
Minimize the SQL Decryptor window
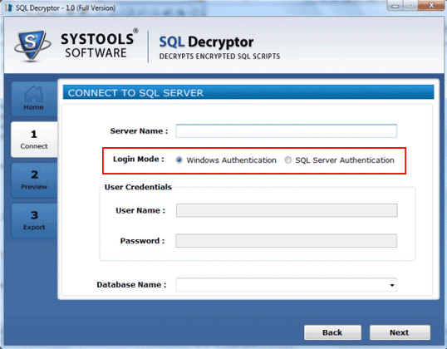tap(395, 6)
